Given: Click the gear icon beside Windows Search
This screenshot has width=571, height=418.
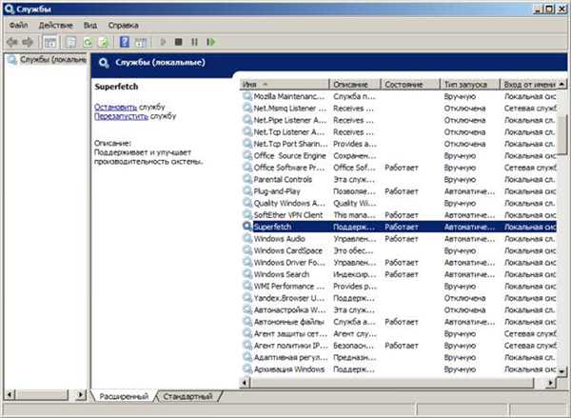Looking at the screenshot, I should [x=247, y=274].
